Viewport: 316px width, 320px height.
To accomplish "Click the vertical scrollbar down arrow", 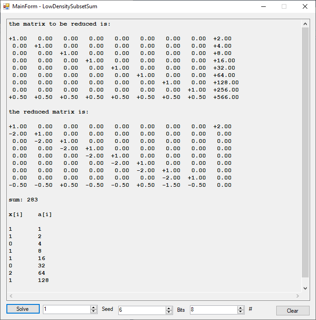I will (x=305, y=288).
